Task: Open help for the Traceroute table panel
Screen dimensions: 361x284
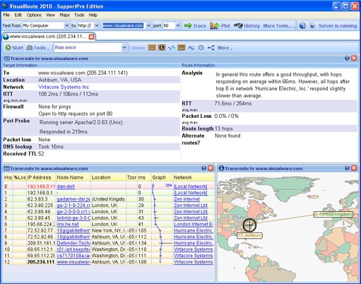Action: coord(203,168)
